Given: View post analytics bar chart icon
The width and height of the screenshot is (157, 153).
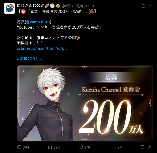Looking at the screenshot, I should [x=111, y=147].
